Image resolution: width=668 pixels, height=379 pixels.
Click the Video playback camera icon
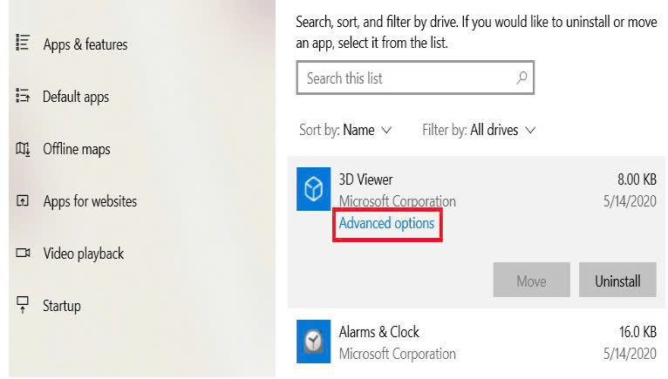click(23, 254)
